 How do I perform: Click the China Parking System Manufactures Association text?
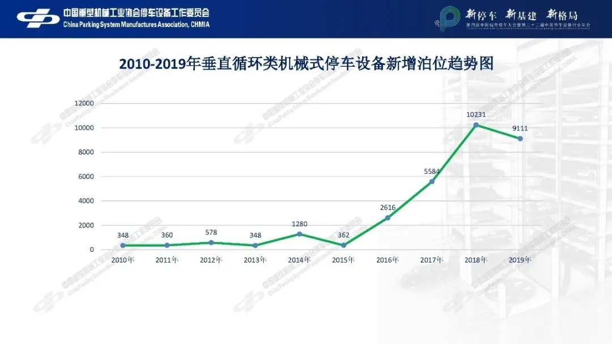[x=136, y=24]
